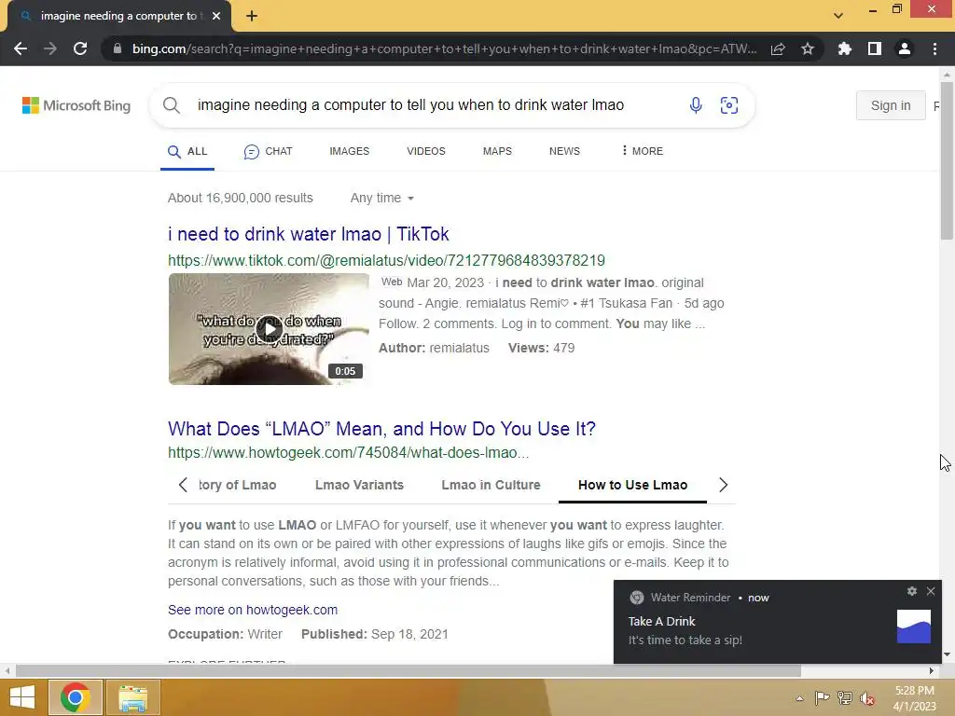The height and width of the screenshot is (716, 955).
Task: Open the Chrome three-dot menu
Action: [x=934, y=48]
